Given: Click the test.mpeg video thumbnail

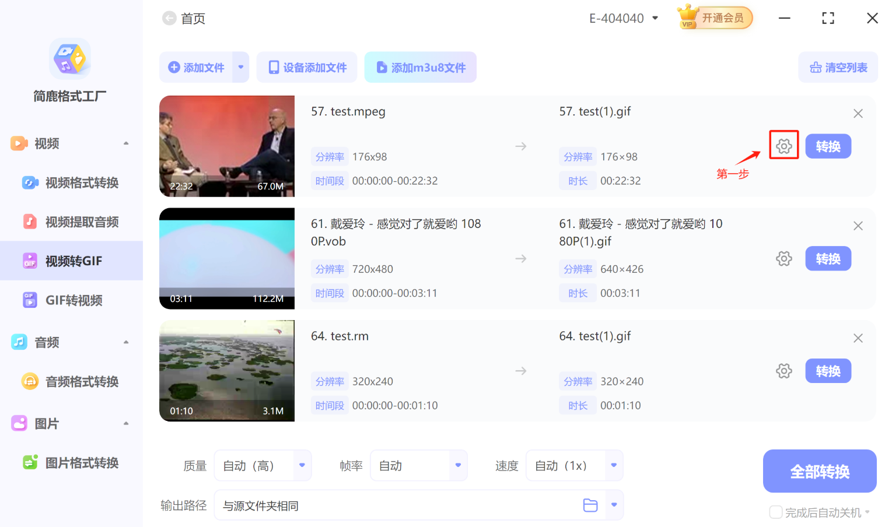Looking at the screenshot, I should [x=227, y=146].
